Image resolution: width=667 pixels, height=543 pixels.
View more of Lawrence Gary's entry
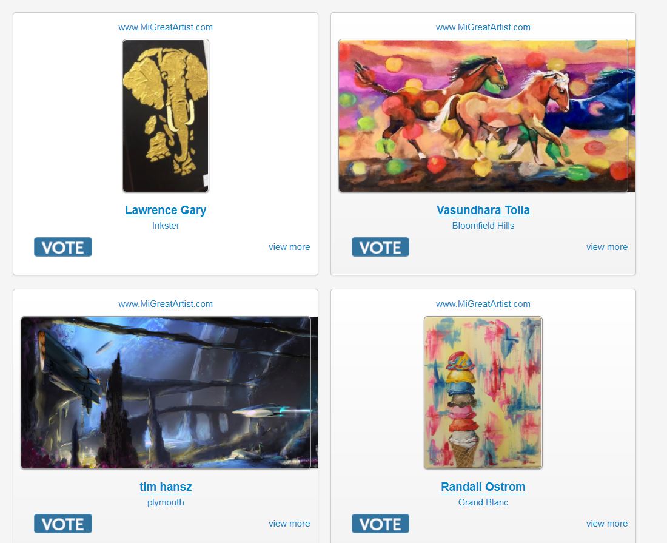289,247
